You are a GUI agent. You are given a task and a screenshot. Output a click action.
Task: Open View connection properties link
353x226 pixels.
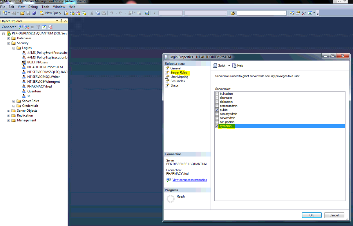pos(189,180)
